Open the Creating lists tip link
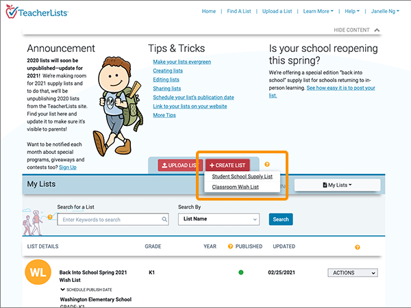The image size is (411, 308). 168,70
